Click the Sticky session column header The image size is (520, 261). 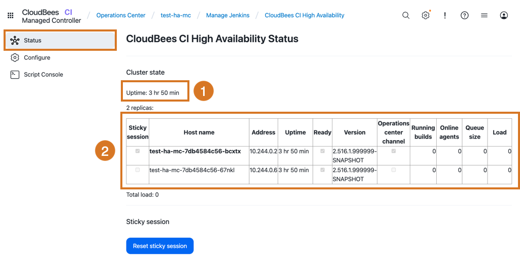(138, 133)
